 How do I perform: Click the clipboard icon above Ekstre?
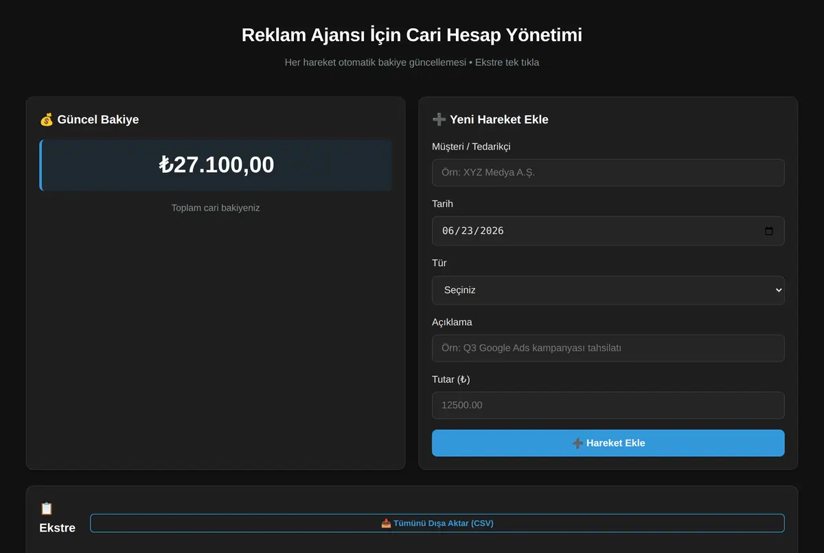coord(46,508)
